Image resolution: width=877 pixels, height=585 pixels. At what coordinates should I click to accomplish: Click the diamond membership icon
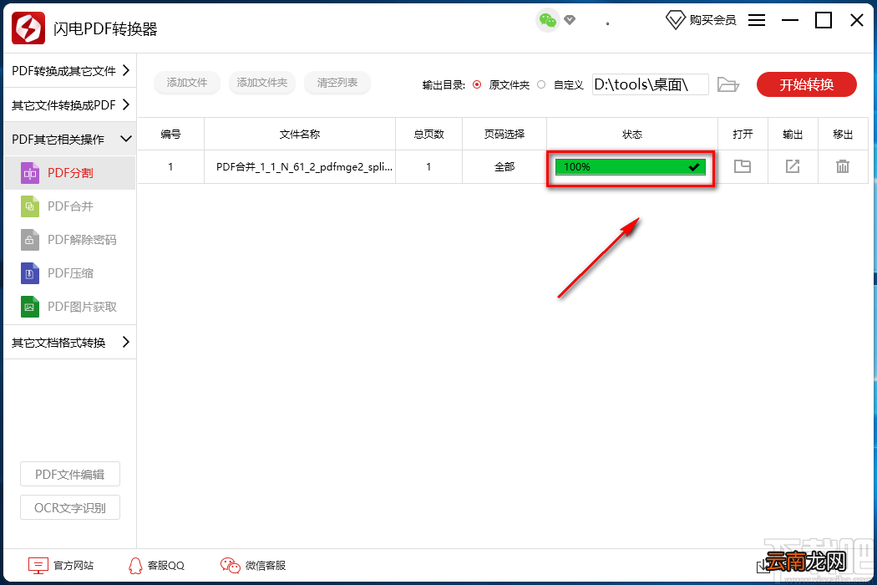click(675, 20)
